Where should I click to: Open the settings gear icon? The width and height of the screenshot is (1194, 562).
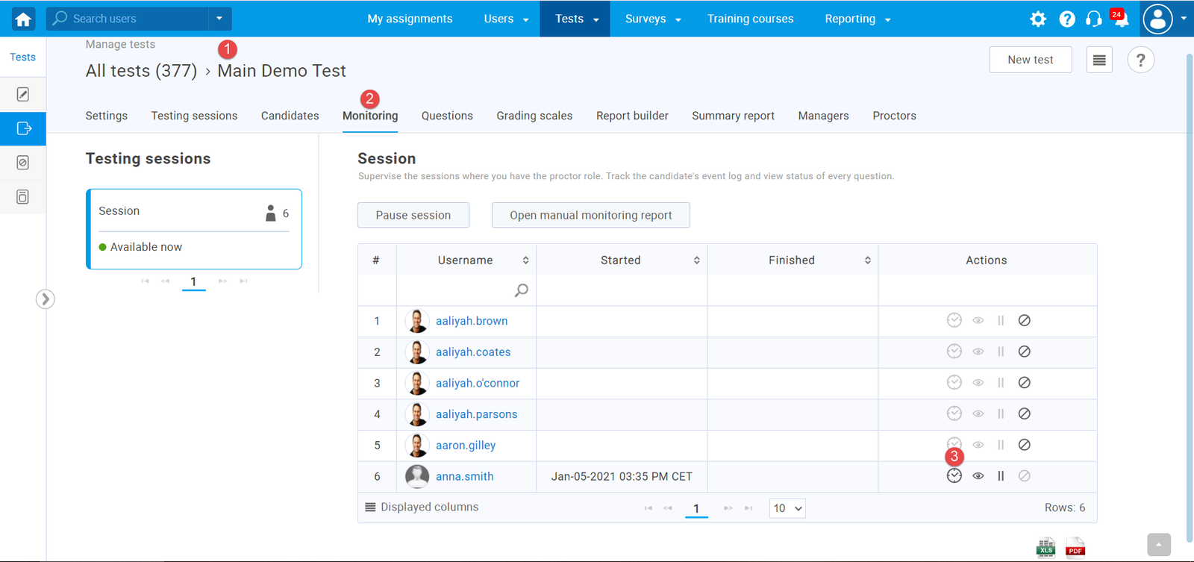(x=1038, y=19)
